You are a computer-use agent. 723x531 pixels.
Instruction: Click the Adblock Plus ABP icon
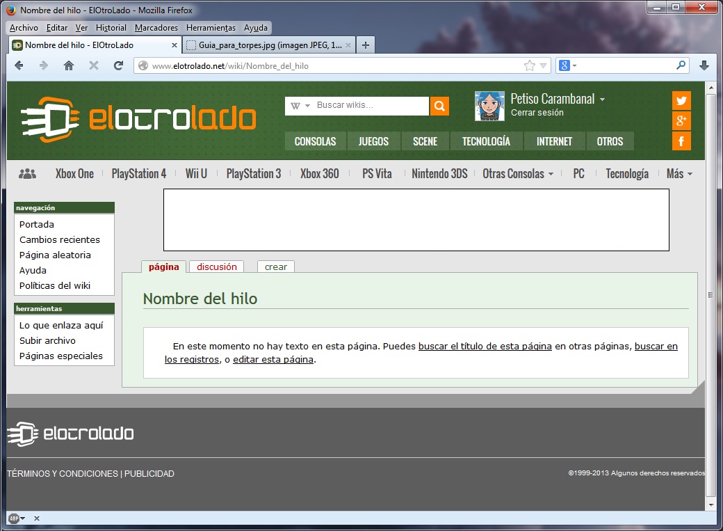point(15,518)
